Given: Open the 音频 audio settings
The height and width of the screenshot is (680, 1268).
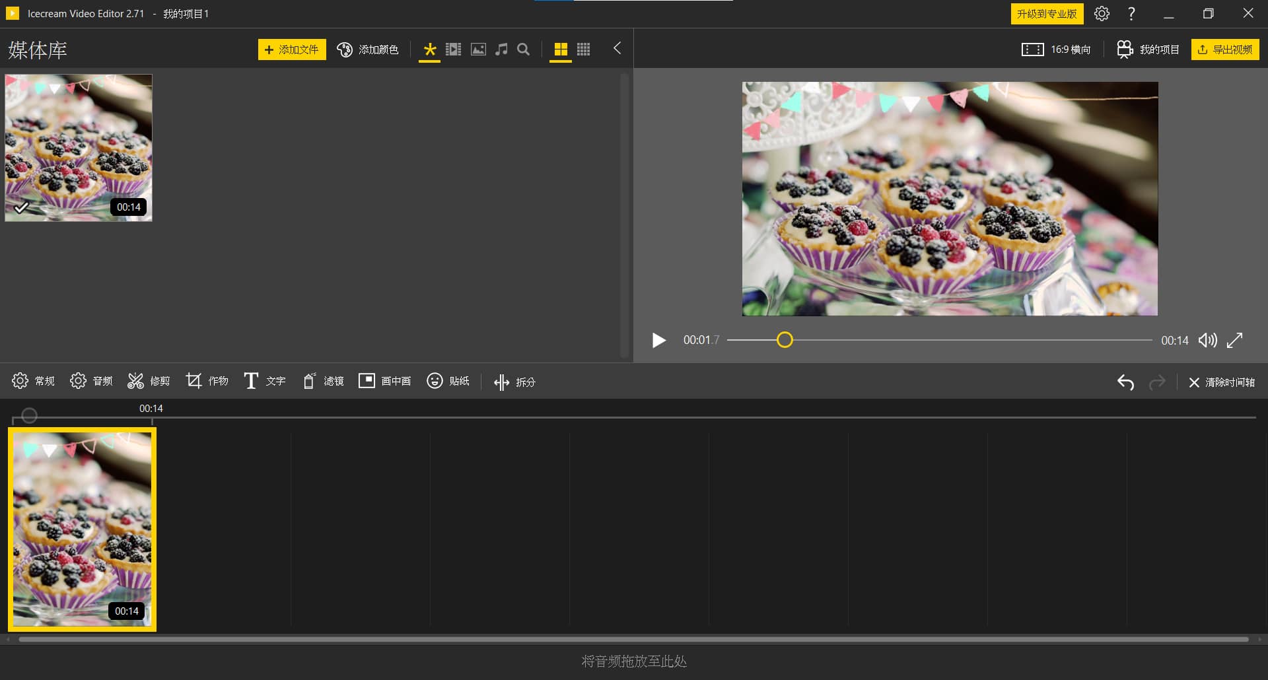Looking at the screenshot, I should (x=90, y=381).
